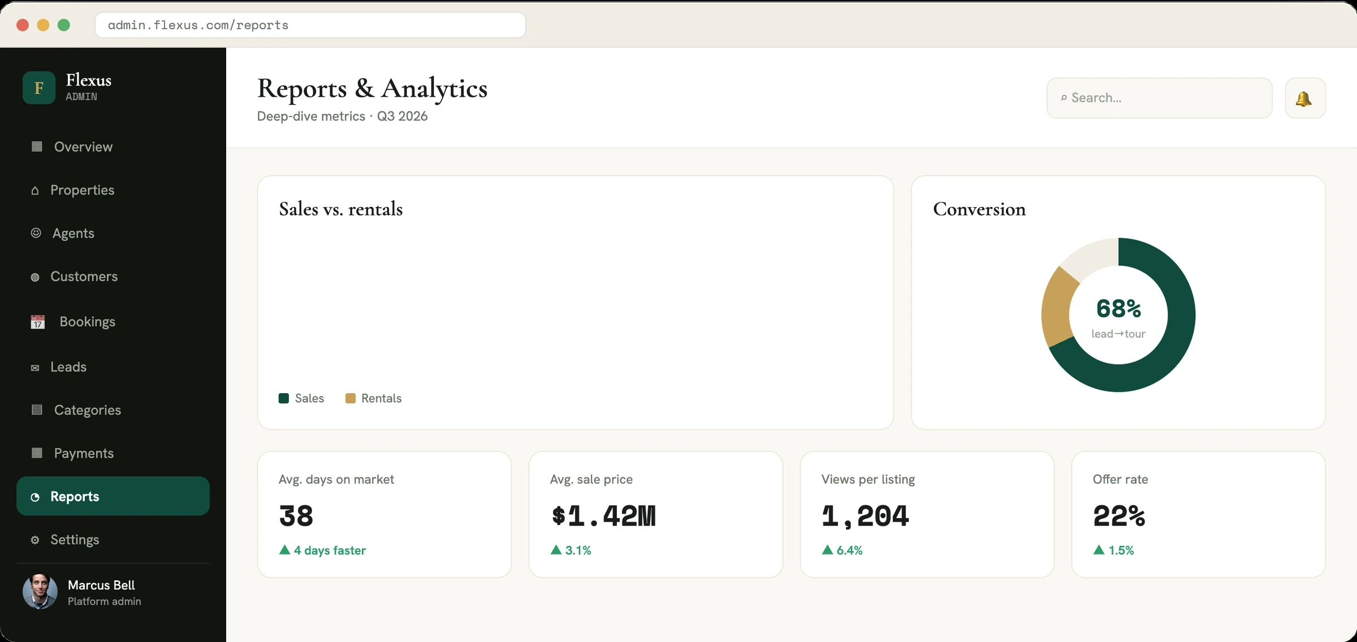
Task: Click the Overview grid icon in sidebar
Action: click(x=37, y=147)
